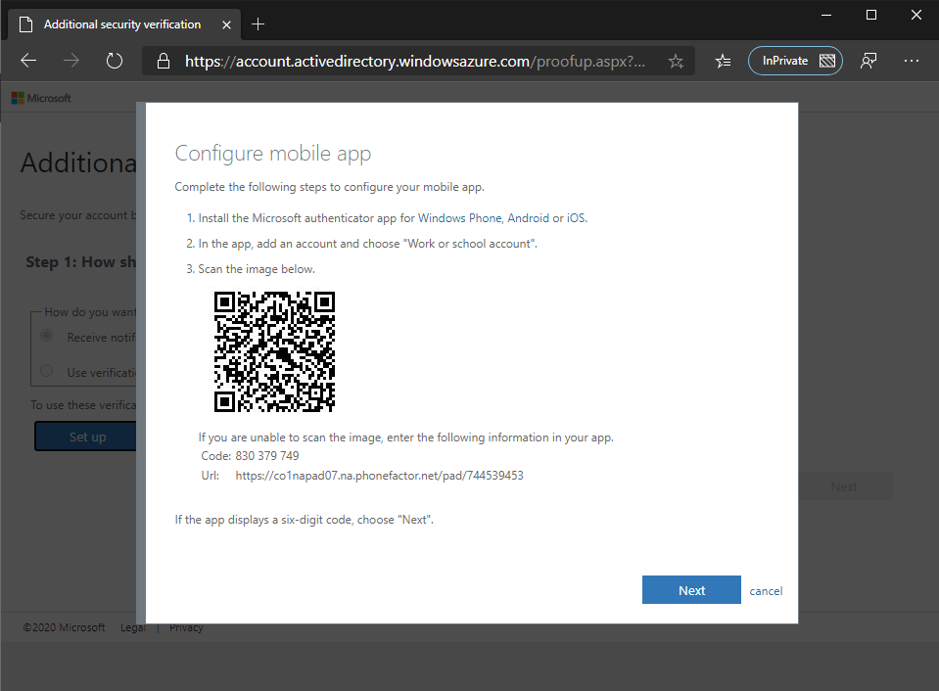This screenshot has height=691, width=939.
Task: Refresh the current page
Action: [114, 61]
